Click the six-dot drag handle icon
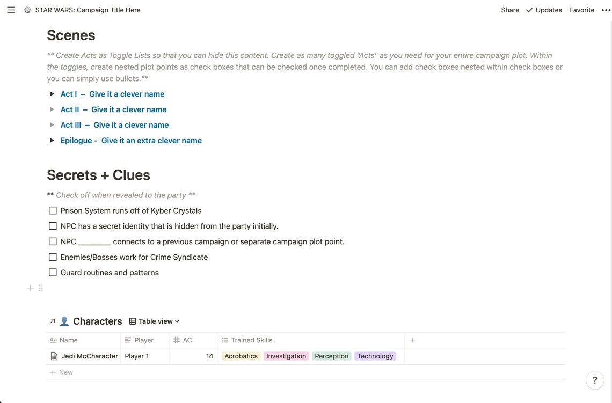Screen dimensions: 612x403 41,288
